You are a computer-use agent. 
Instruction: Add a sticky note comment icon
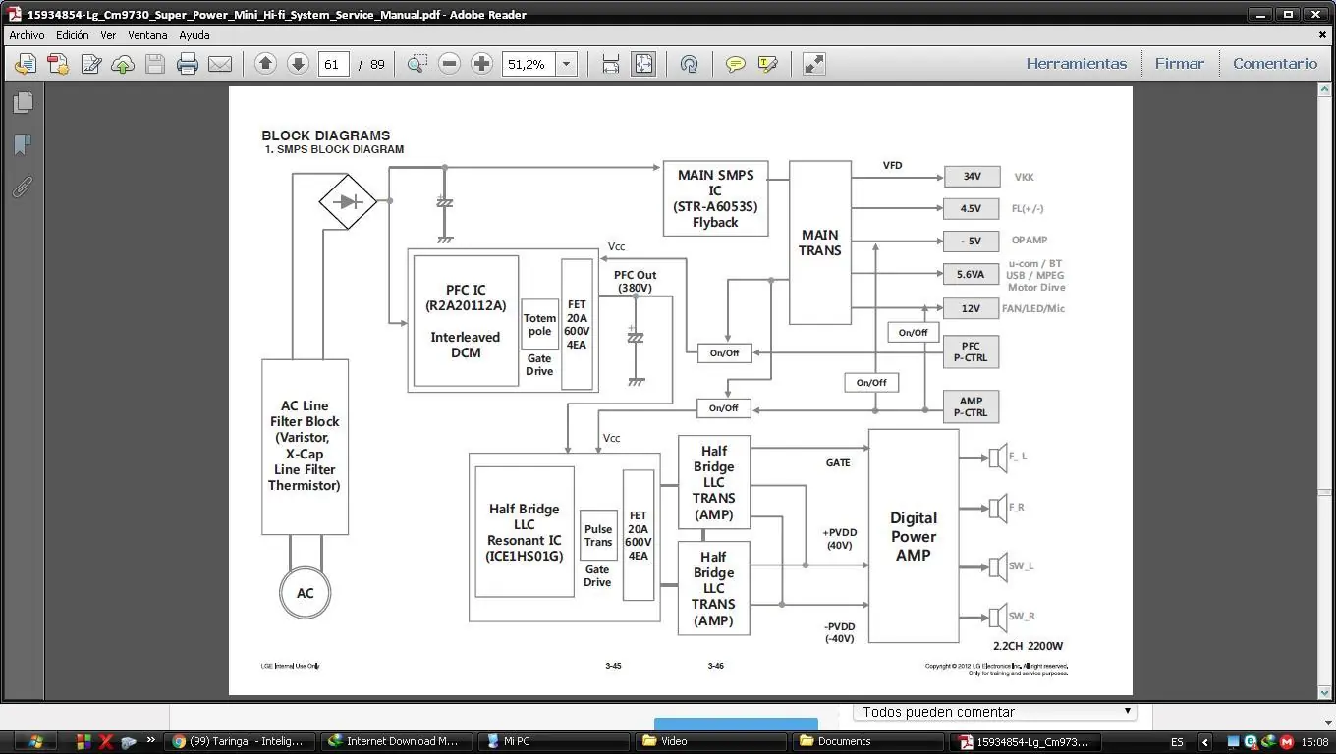[x=735, y=64]
